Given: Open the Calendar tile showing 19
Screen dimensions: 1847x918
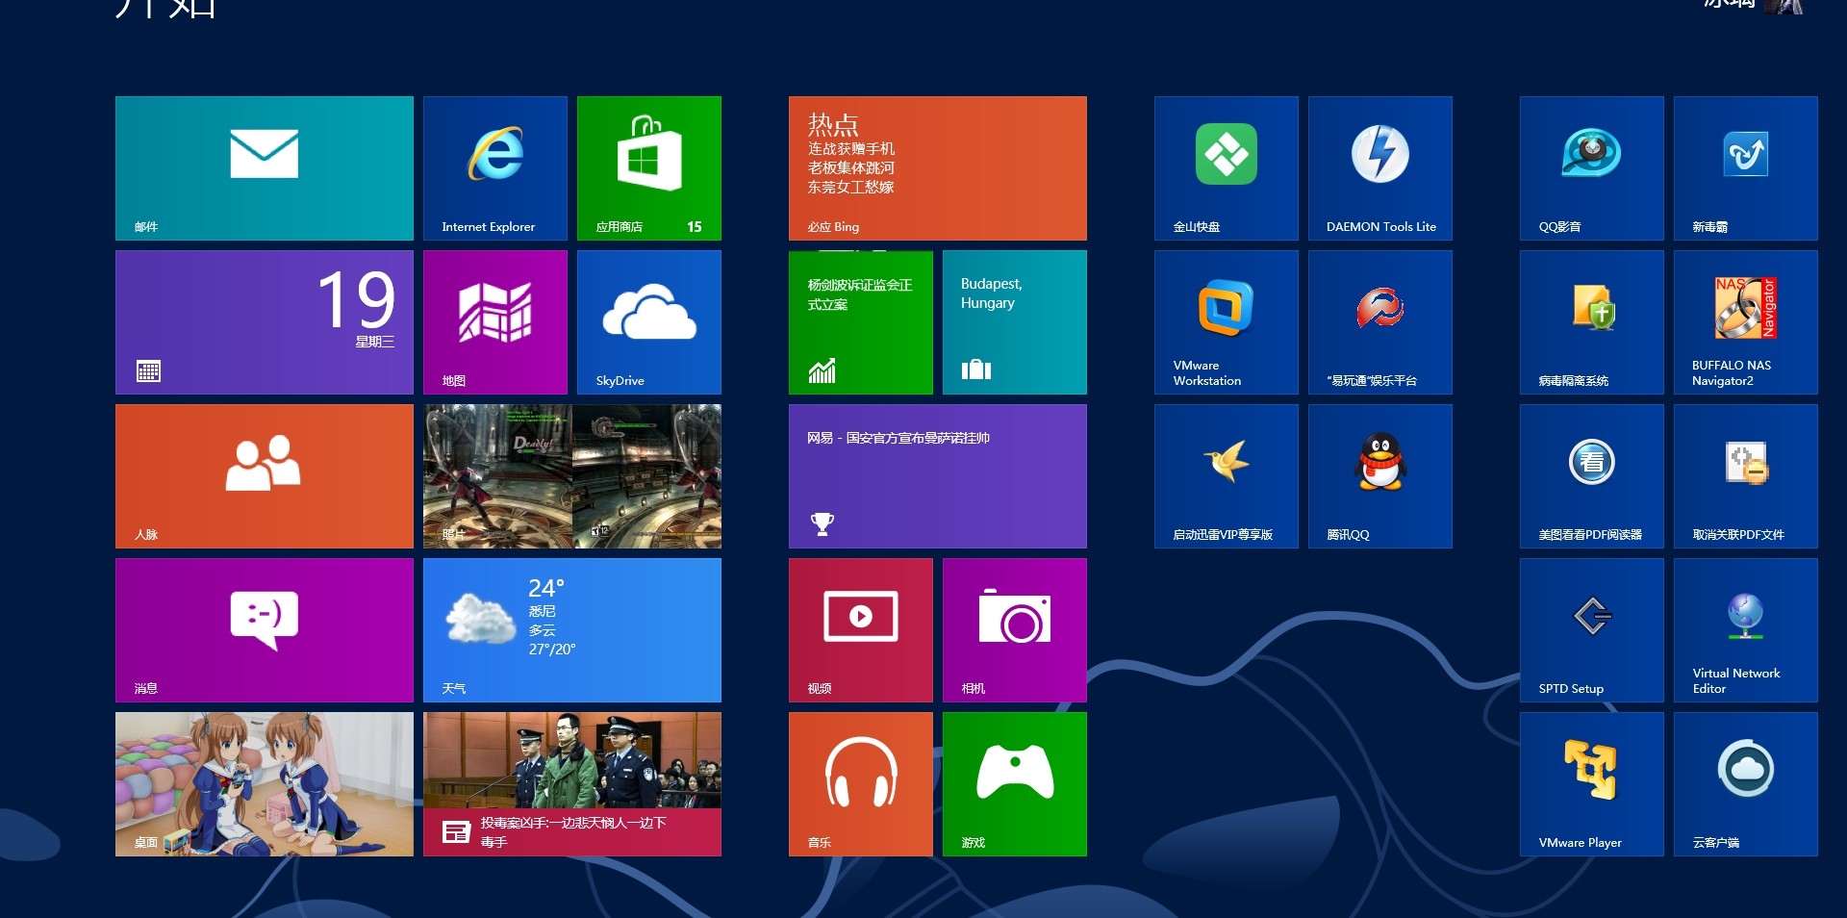Looking at the screenshot, I should [x=265, y=322].
